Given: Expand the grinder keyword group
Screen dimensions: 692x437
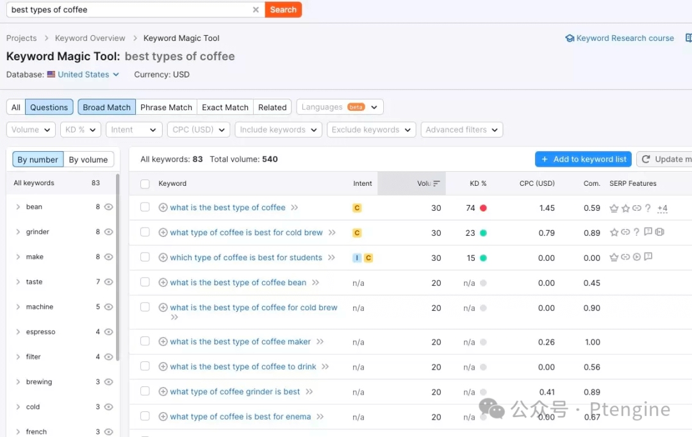Looking at the screenshot, I should pos(18,232).
